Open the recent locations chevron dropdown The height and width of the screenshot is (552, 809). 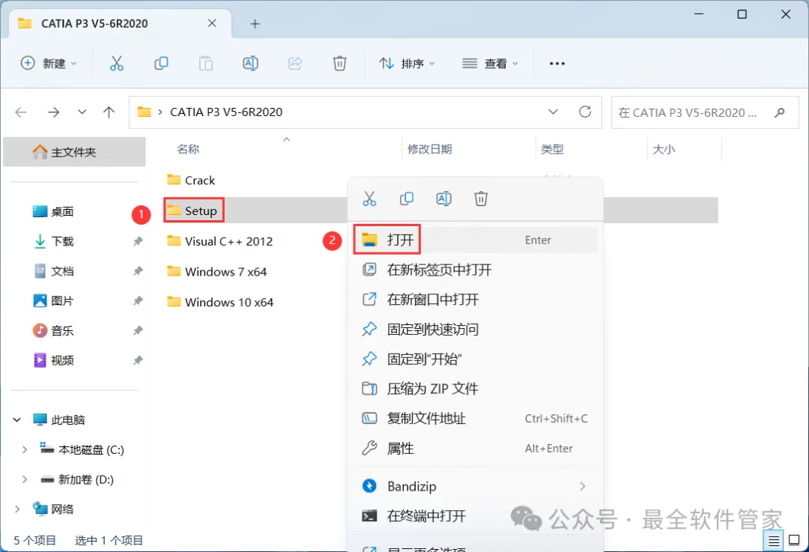pos(82,112)
